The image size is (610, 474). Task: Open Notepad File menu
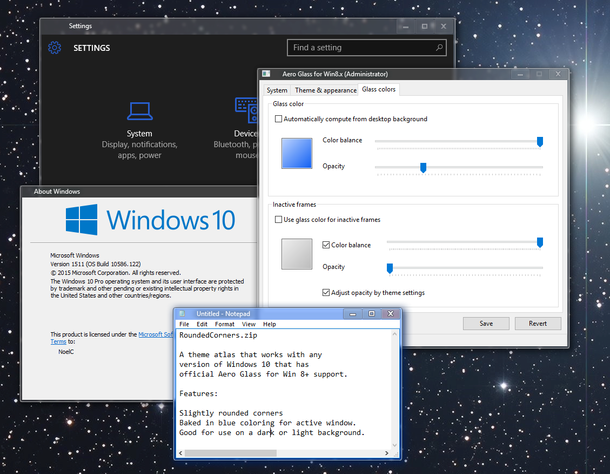pos(184,324)
